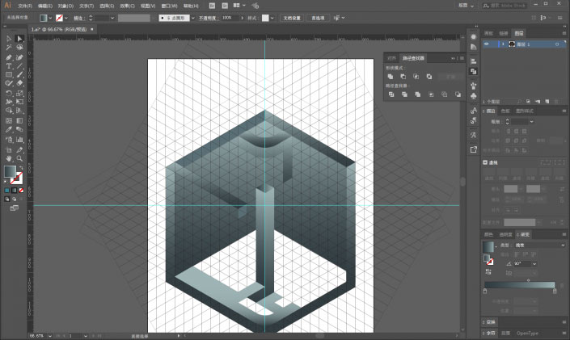
Task: Select the Selection tool (outline arrow)
Action: coord(9,39)
